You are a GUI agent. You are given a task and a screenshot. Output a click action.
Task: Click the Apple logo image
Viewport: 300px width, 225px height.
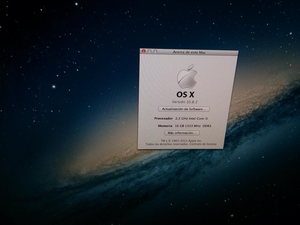pos(187,76)
